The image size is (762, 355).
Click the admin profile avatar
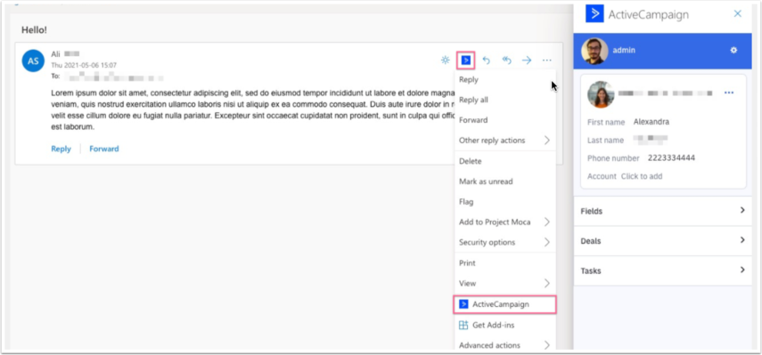click(x=594, y=51)
